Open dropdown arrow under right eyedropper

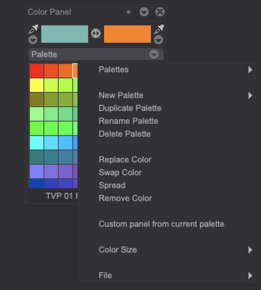coord(158,40)
